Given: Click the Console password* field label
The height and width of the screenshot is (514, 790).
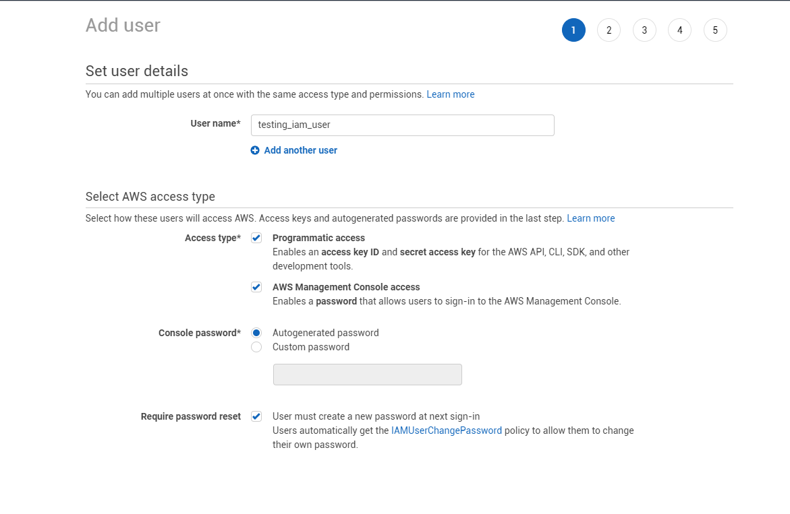Looking at the screenshot, I should [200, 333].
